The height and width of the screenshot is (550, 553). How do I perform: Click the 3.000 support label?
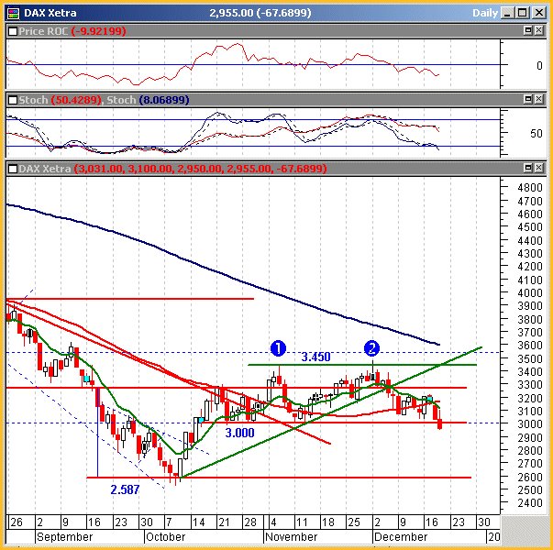tap(240, 433)
